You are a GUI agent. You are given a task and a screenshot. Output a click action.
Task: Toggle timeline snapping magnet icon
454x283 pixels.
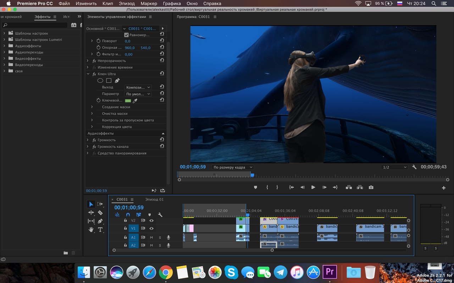128,215
